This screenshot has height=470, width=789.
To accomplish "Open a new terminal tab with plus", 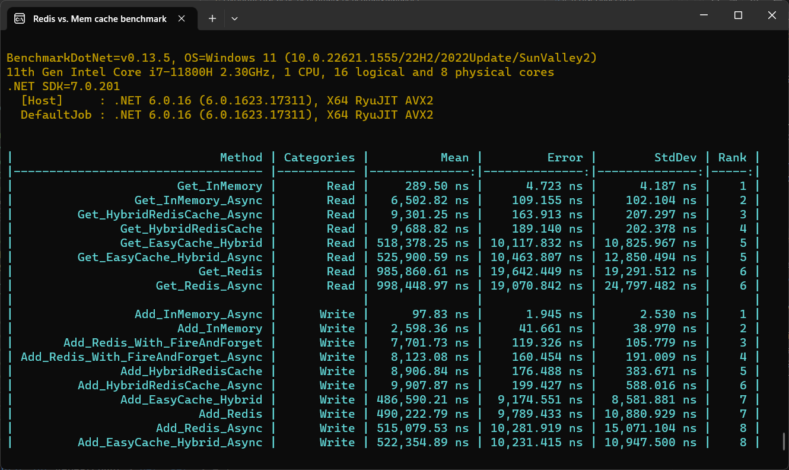I will pyautogui.click(x=212, y=19).
